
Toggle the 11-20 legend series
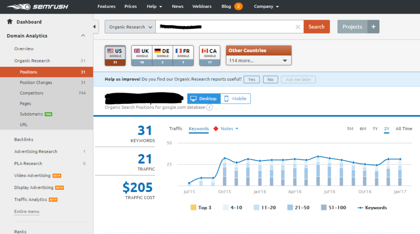click(x=265, y=207)
